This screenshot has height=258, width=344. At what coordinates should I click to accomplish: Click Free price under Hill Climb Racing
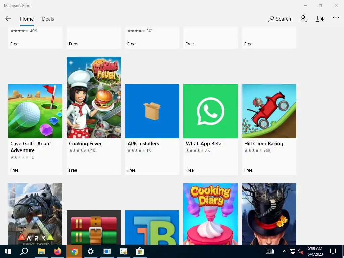(248, 170)
